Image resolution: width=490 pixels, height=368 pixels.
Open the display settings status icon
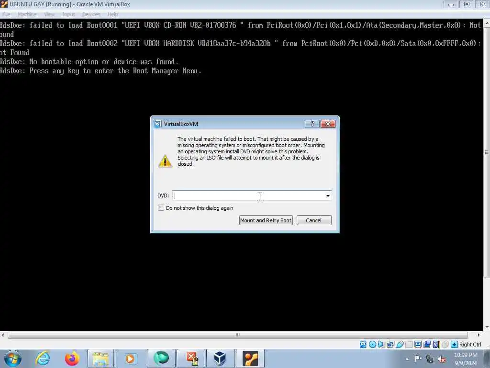click(x=418, y=345)
